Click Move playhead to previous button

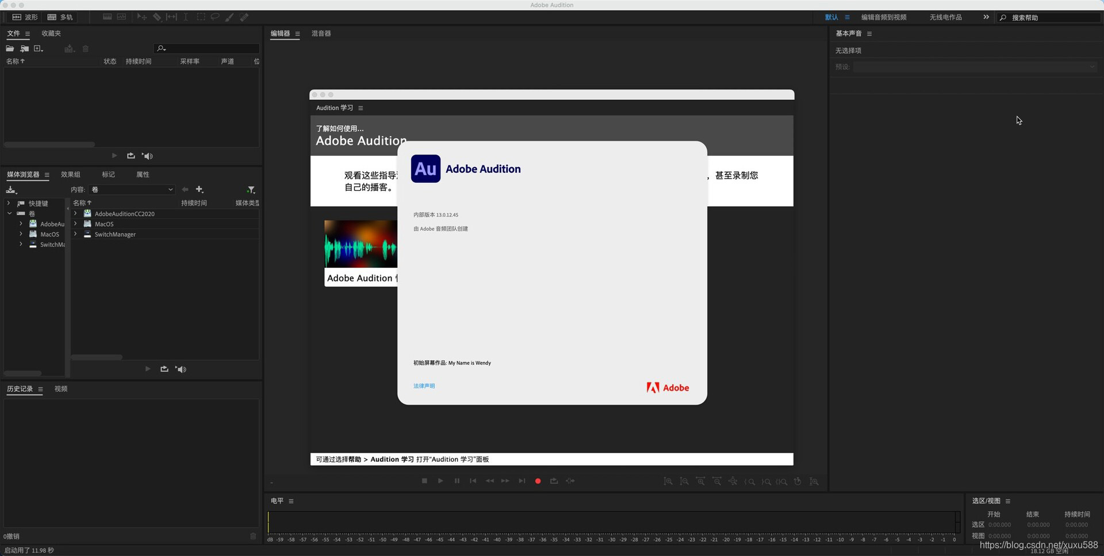[473, 481]
